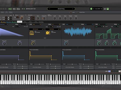Open the blue noise oscillator type dropdown
This screenshot has height=90, width=121.
70,24
